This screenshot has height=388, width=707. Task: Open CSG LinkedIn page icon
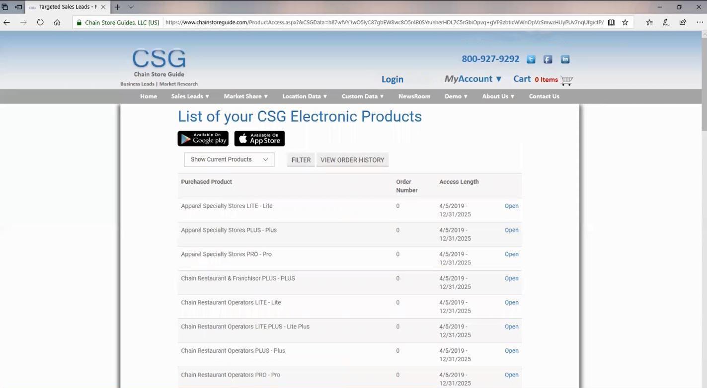click(565, 60)
